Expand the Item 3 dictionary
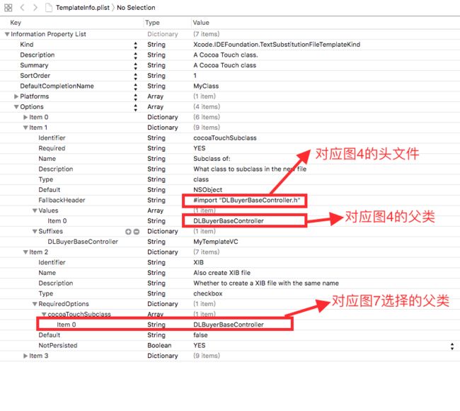460x411 pixels. point(25,356)
